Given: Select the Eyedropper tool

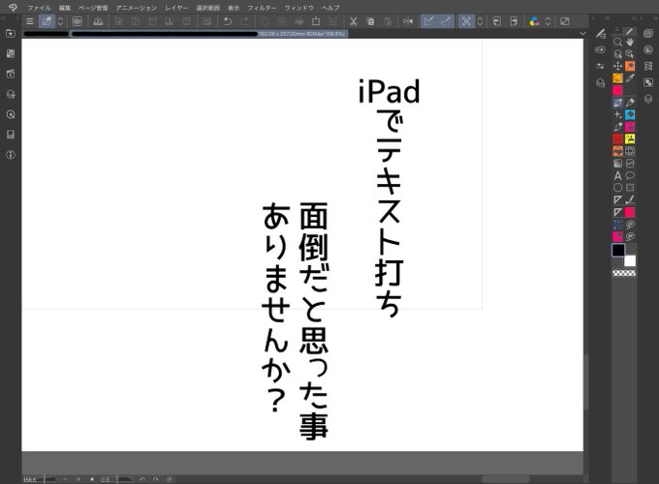Looking at the screenshot, I should pos(630,78).
